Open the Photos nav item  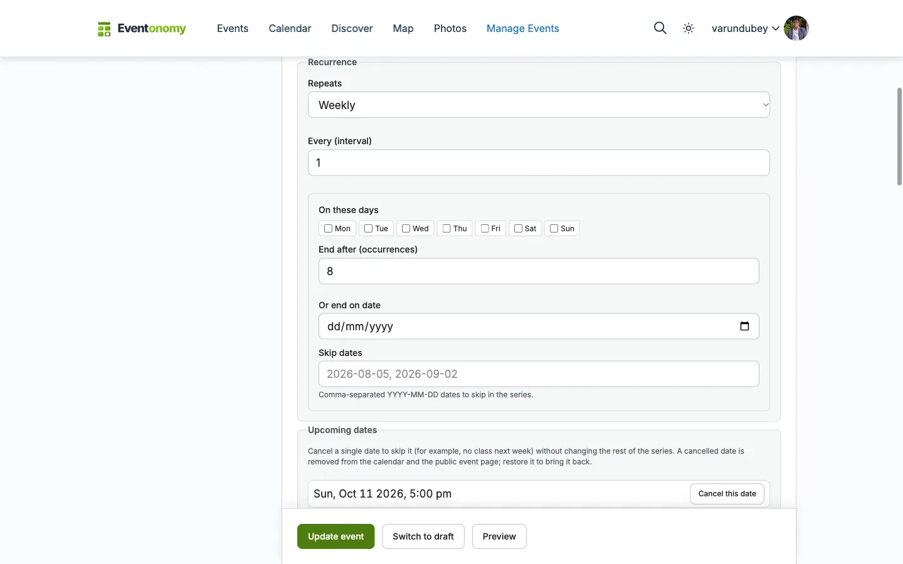[x=450, y=28]
